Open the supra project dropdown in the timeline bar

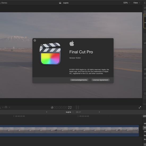point(70,112)
